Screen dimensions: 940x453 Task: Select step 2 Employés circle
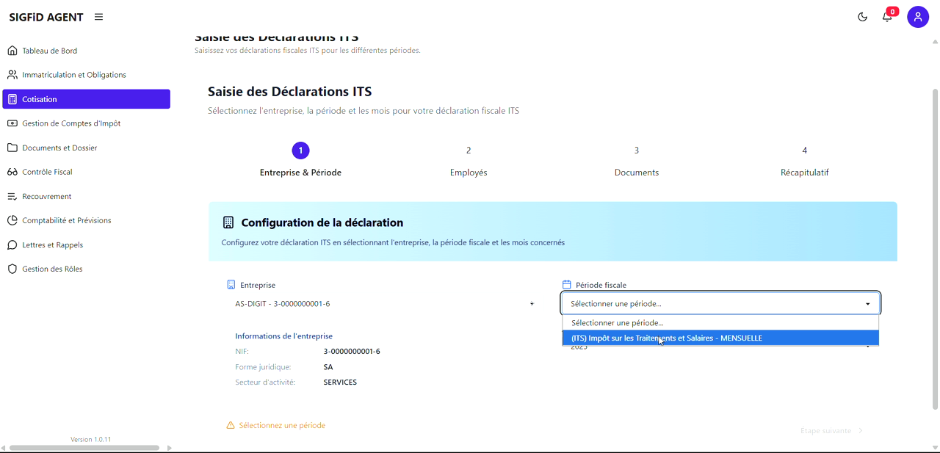469,150
